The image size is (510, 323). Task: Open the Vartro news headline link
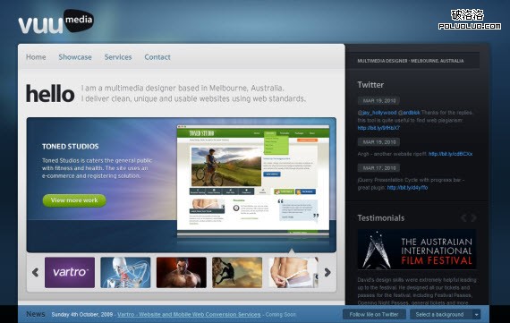point(189,315)
